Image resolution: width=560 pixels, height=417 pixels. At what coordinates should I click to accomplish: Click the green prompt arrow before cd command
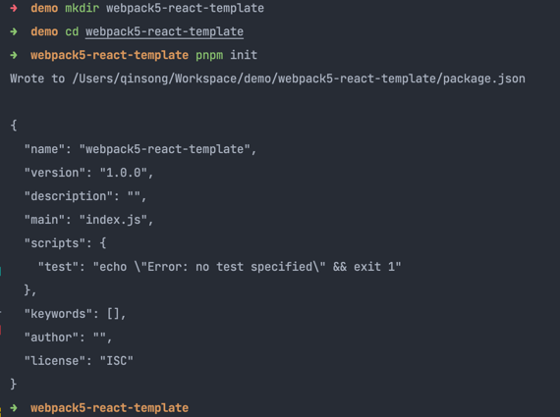click(14, 31)
